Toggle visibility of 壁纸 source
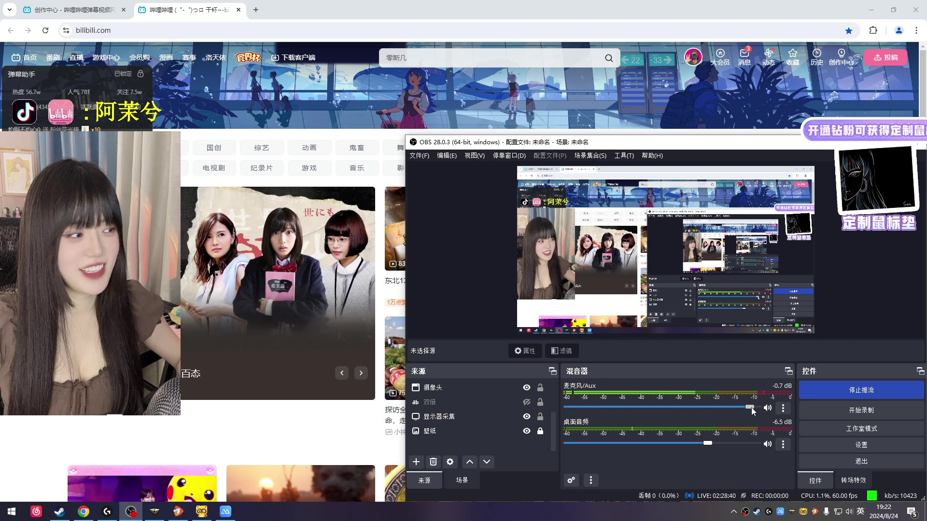927x521 pixels. point(527,431)
